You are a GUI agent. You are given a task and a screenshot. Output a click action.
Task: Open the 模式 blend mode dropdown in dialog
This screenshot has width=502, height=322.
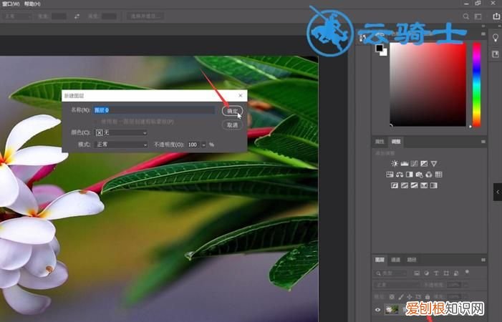tap(121, 145)
